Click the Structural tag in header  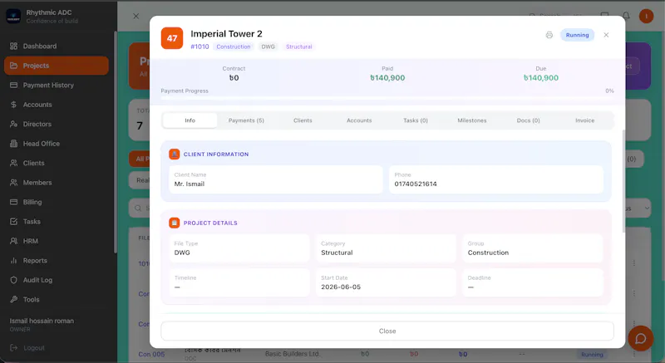coord(299,47)
